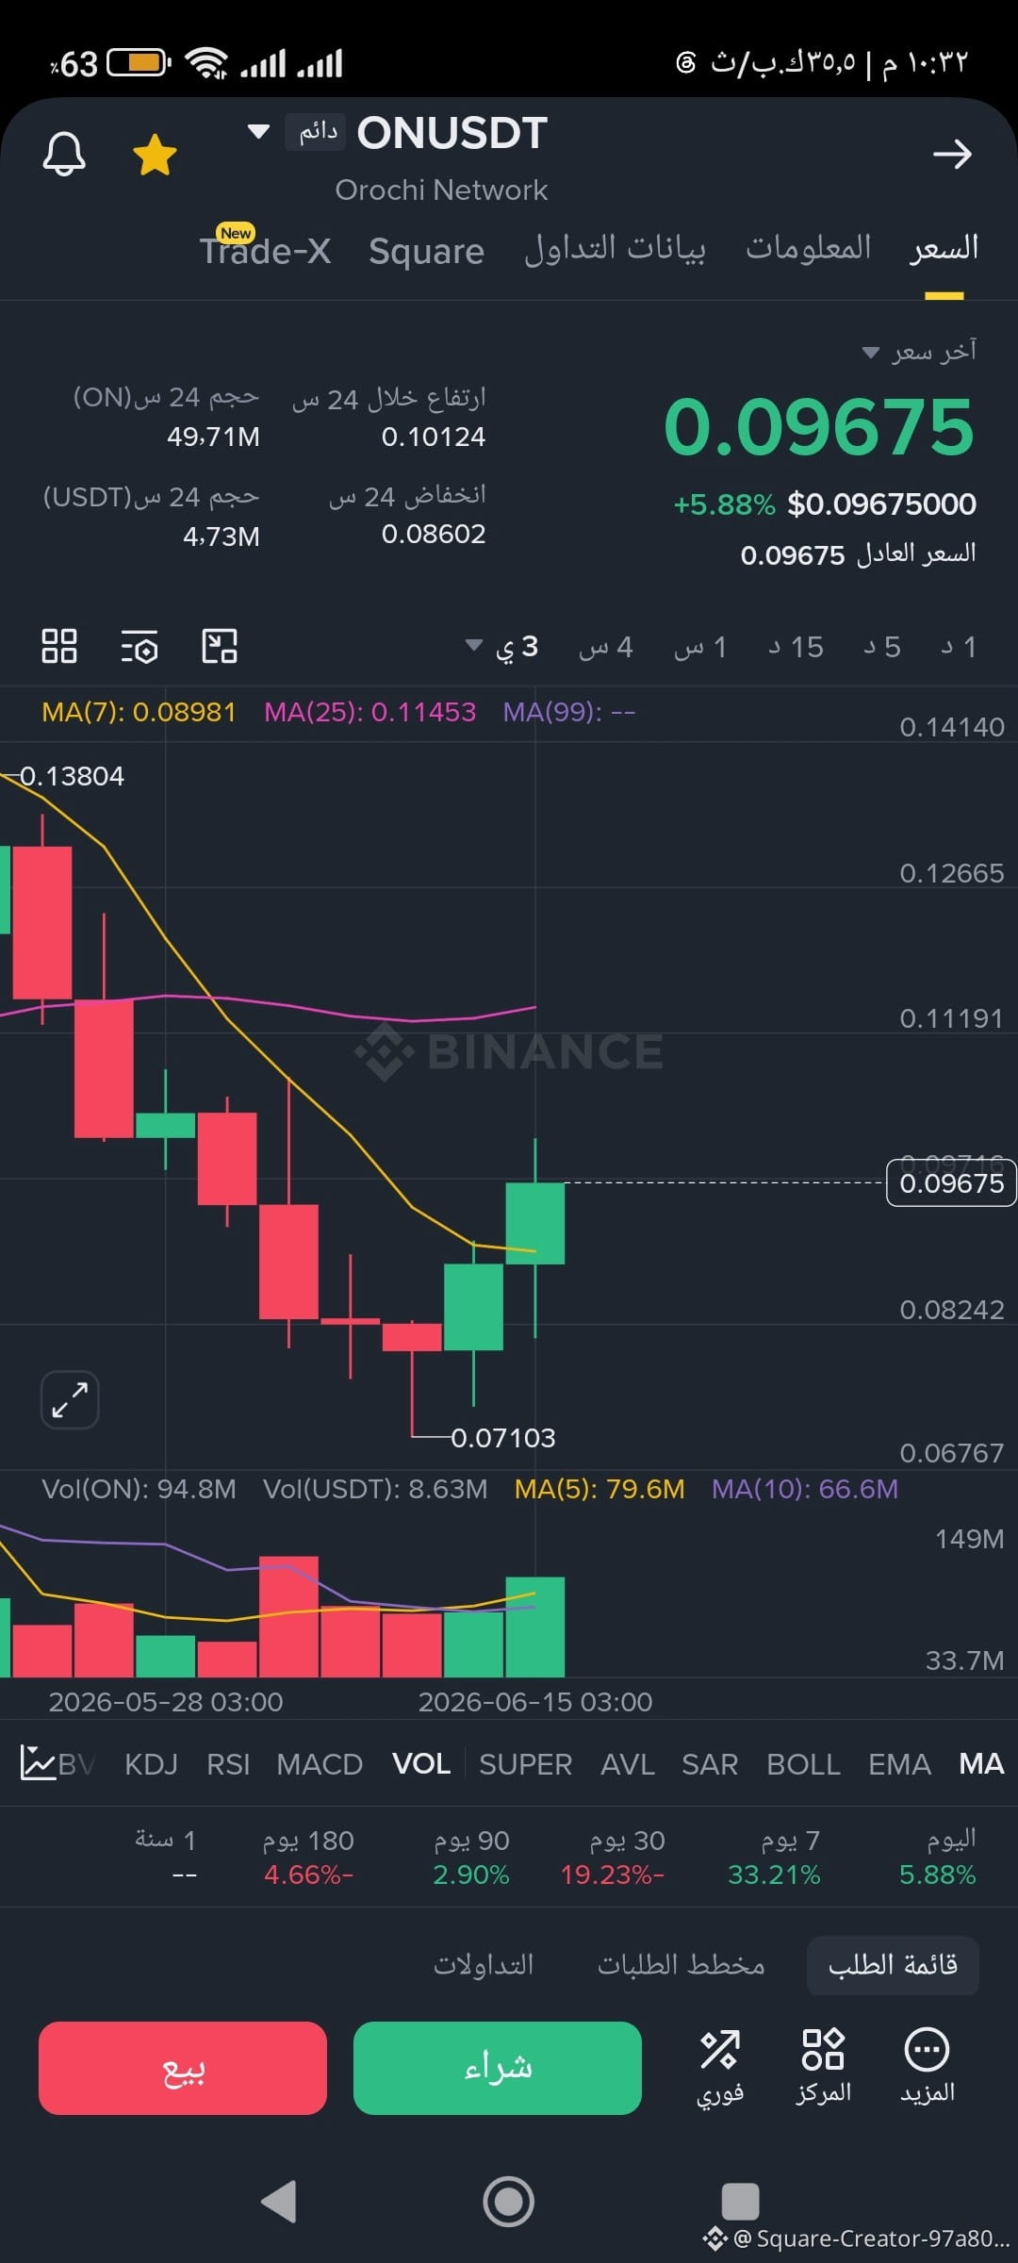Toggle the VOL indicator
This screenshot has width=1018, height=2263.
(x=421, y=1763)
